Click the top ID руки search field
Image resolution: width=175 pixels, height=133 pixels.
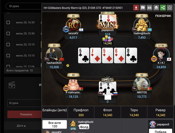pyautogui.click(x=24, y=6)
